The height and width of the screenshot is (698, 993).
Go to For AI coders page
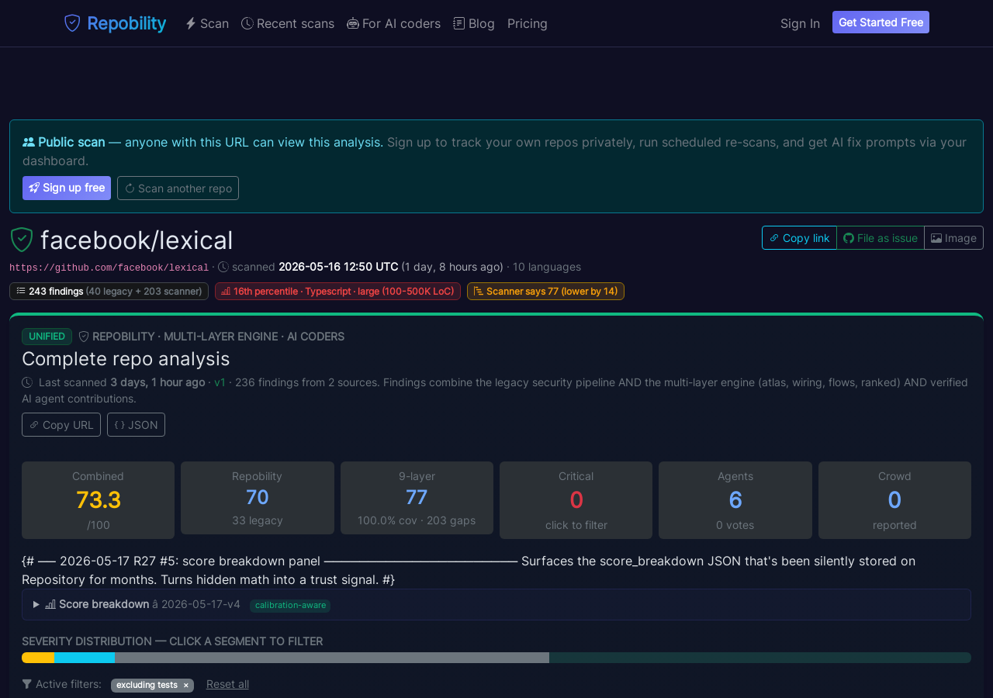click(x=394, y=23)
